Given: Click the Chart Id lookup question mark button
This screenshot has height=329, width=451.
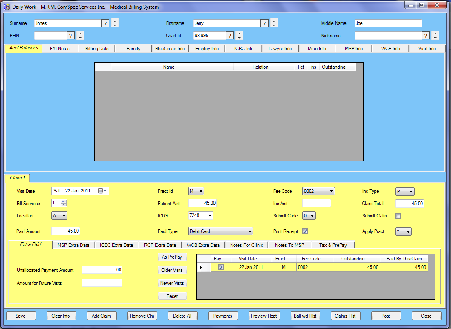Looking at the screenshot, I should tap(229, 36).
